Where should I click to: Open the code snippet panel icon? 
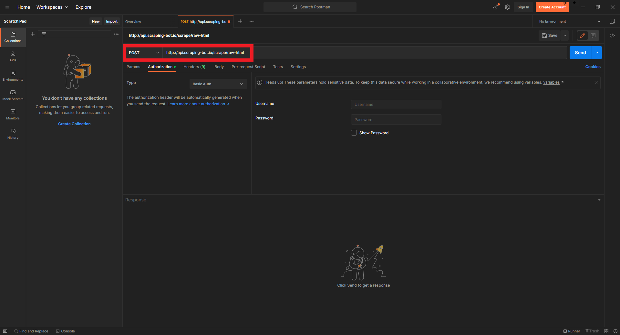(x=612, y=36)
